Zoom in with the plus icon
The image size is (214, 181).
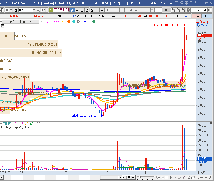click(206, 178)
